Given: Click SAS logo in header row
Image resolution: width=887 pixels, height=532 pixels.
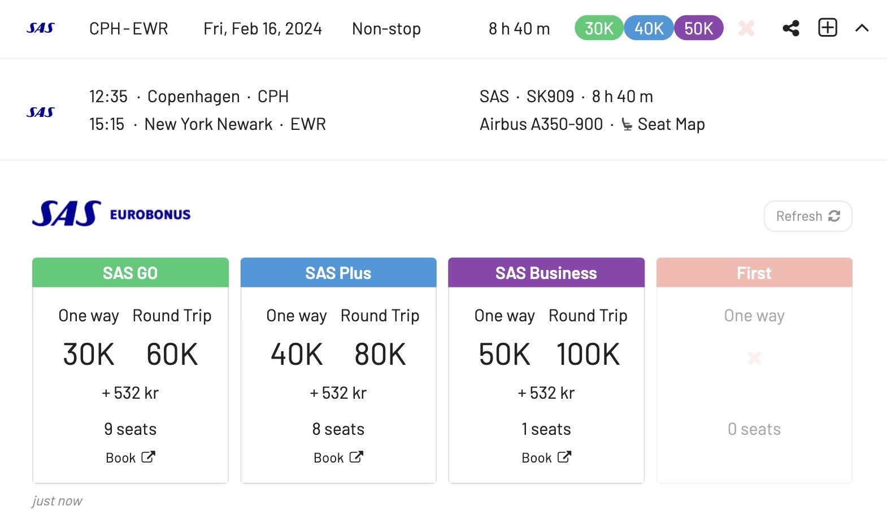Looking at the screenshot, I should point(41,28).
